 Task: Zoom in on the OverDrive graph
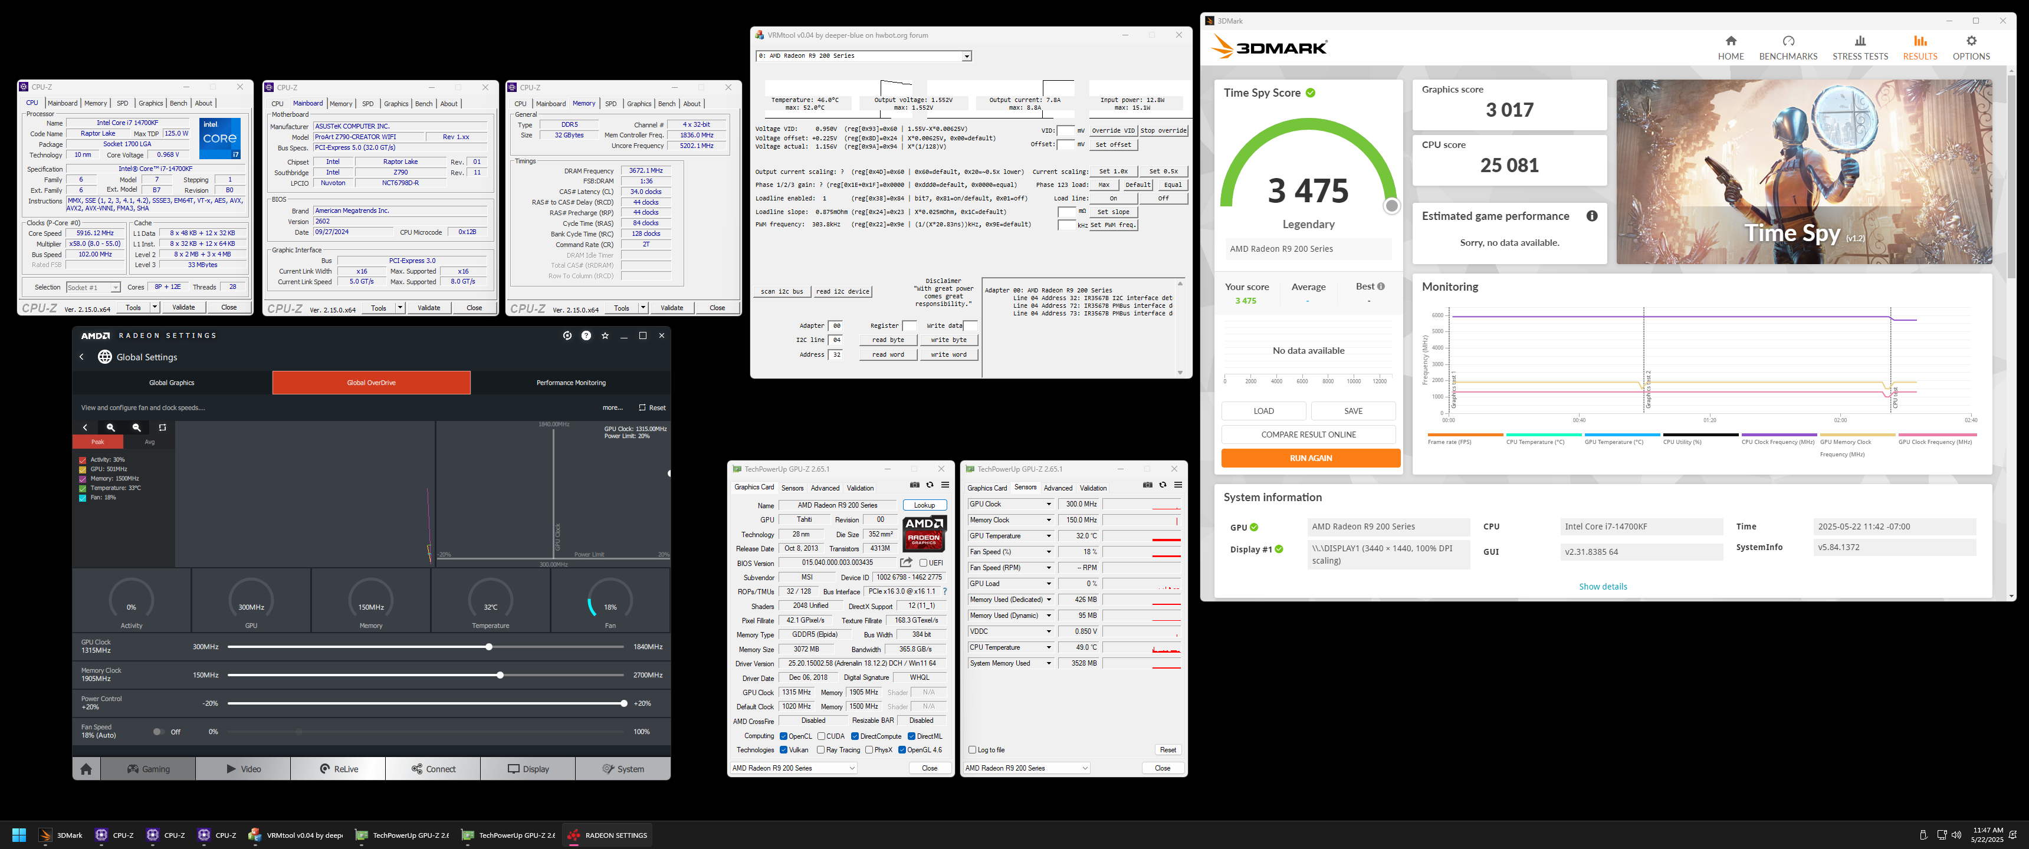click(111, 427)
